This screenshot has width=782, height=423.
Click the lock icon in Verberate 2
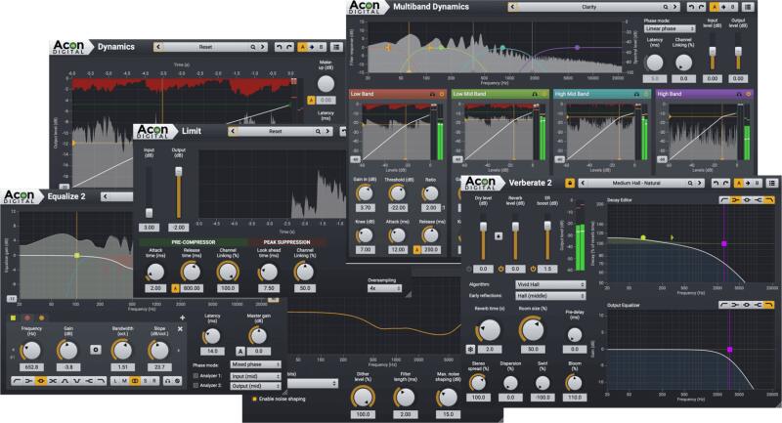point(570,183)
